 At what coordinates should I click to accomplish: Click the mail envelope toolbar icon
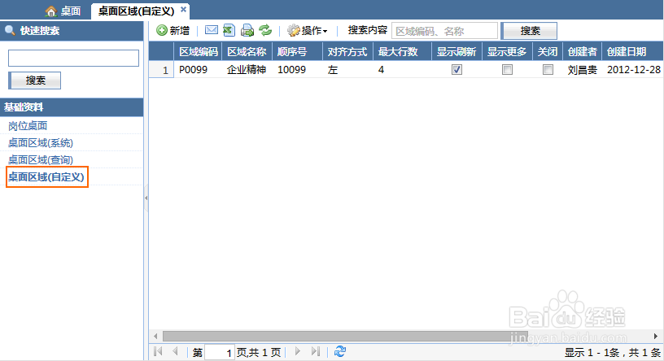point(212,30)
